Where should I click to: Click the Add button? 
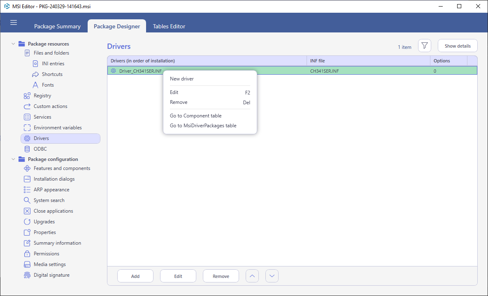(135, 276)
